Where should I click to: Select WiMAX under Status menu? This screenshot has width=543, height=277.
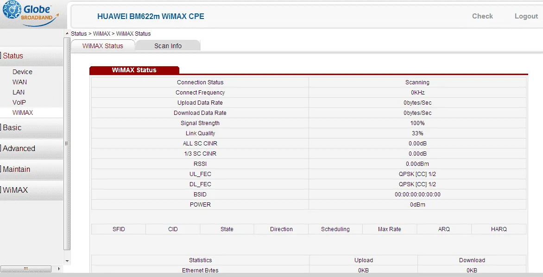pos(23,113)
